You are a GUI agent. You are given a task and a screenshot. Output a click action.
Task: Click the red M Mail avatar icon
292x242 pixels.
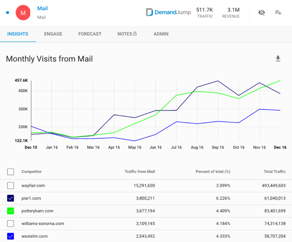[23, 13]
